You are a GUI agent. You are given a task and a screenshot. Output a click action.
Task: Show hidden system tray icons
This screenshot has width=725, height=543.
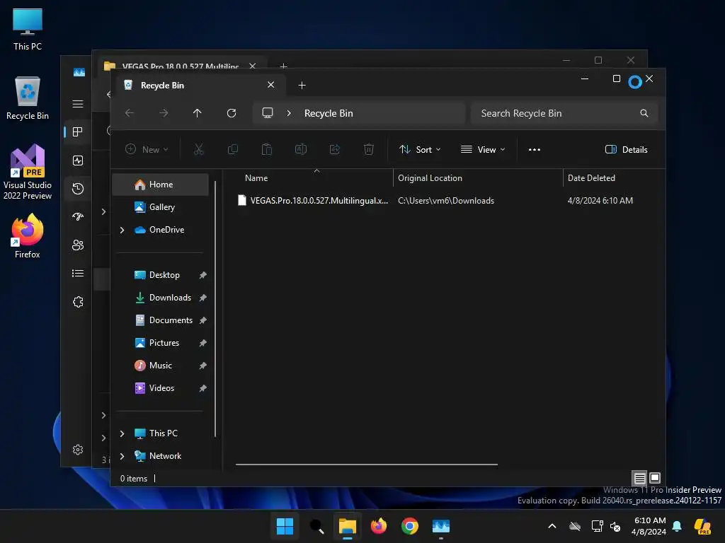(x=552, y=526)
